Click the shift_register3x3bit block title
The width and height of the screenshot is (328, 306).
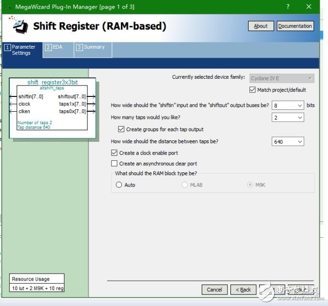(53, 82)
